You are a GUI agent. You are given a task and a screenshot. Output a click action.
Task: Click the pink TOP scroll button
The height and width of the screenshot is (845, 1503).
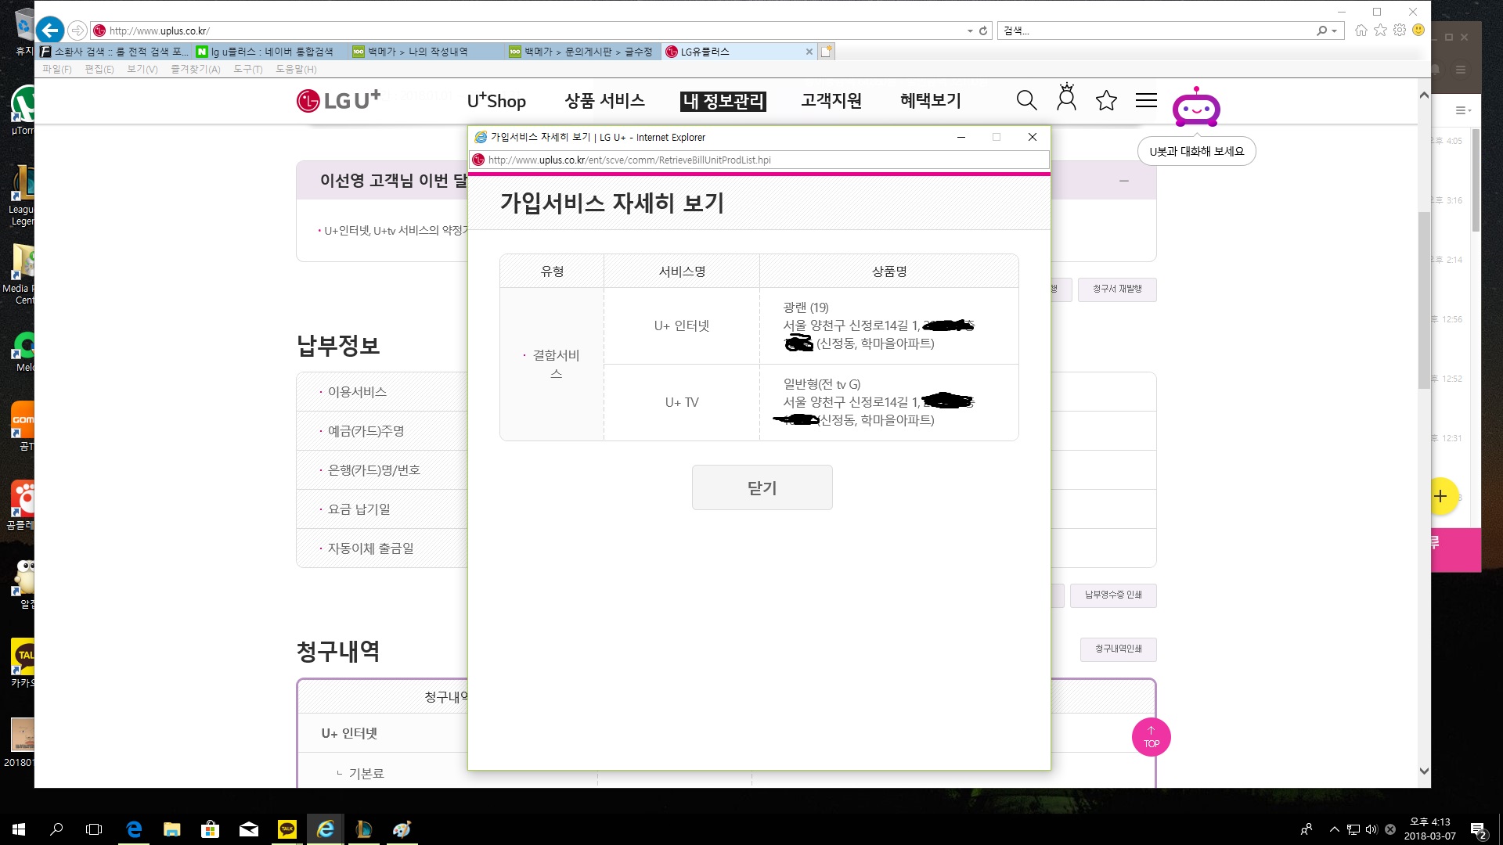coord(1151,737)
